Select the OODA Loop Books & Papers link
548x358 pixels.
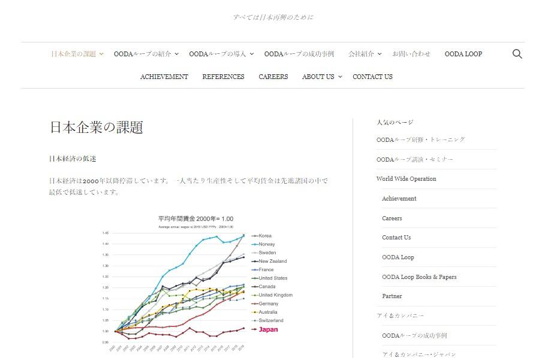420,277
